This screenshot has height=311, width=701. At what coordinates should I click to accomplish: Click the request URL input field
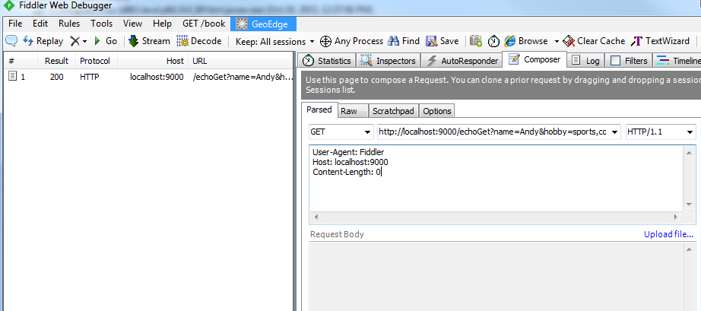tap(493, 132)
